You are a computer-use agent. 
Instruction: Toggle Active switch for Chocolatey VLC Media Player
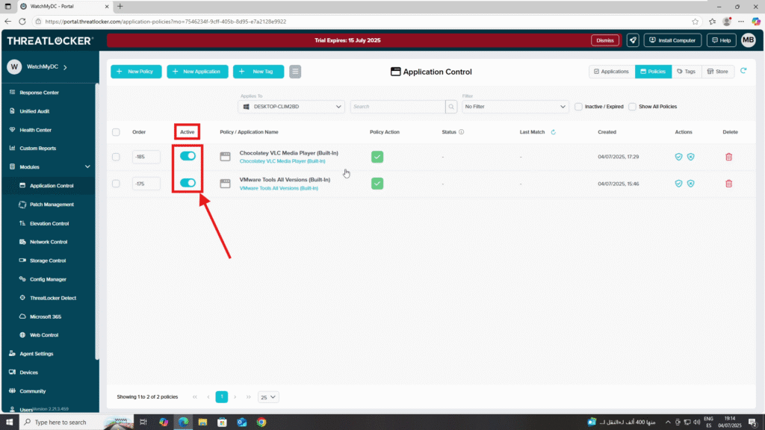point(188,156)
